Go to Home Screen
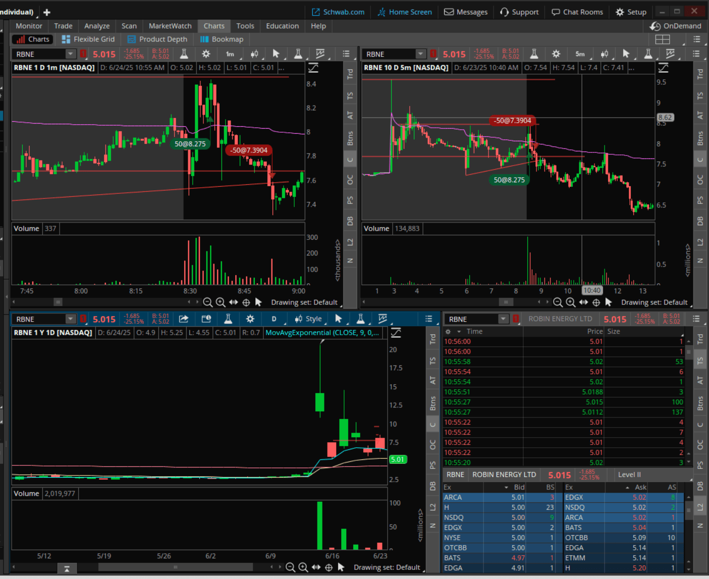 coord(405,12)
